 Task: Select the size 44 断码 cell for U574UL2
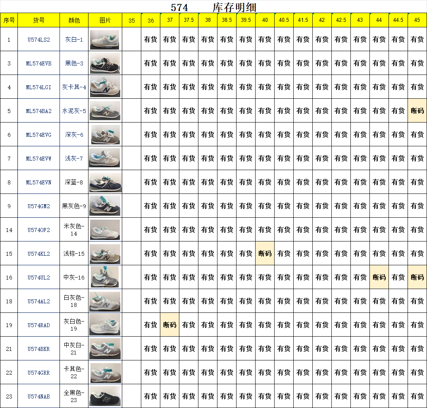[379, 277]
